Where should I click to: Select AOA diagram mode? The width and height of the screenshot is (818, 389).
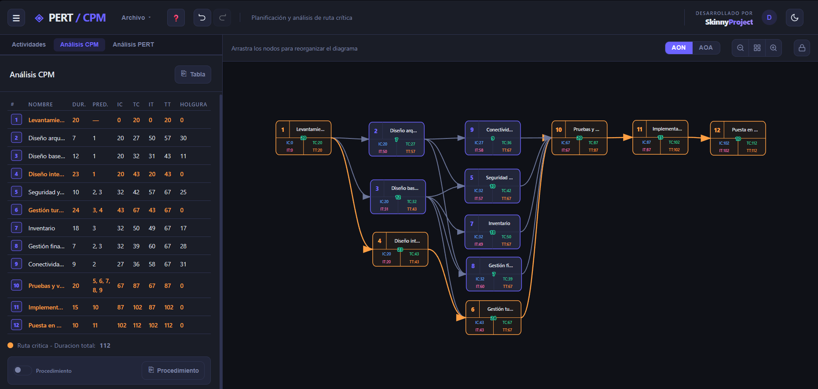(706, 47)
